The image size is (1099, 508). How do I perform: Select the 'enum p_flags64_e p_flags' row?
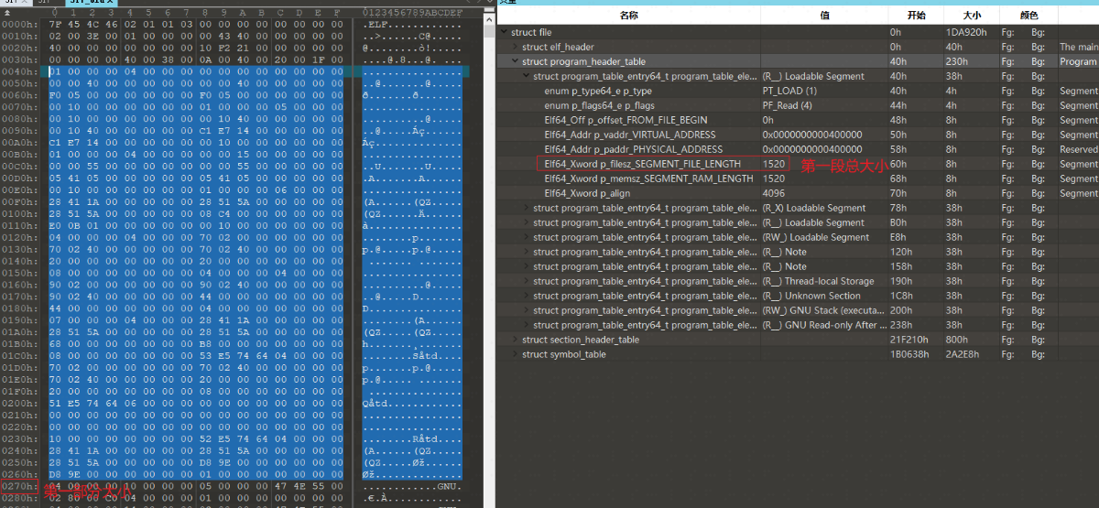pos(798,105)
